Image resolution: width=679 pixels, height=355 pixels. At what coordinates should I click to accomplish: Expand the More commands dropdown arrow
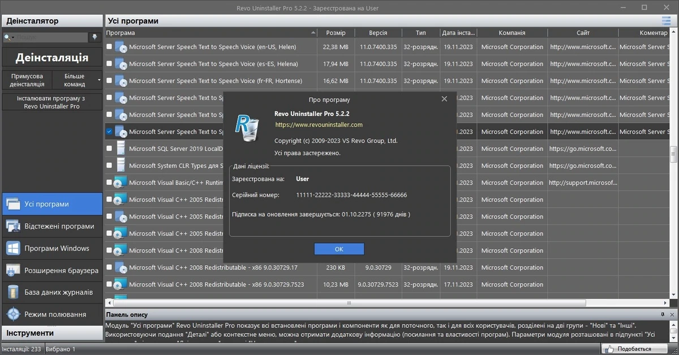click(100, 80)
